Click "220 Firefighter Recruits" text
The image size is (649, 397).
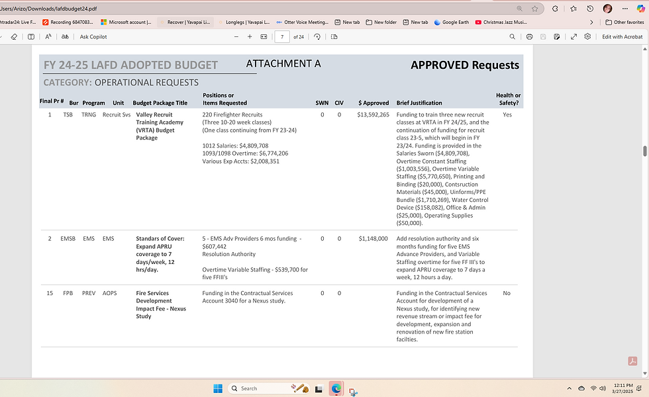click(x=232, y=115)
